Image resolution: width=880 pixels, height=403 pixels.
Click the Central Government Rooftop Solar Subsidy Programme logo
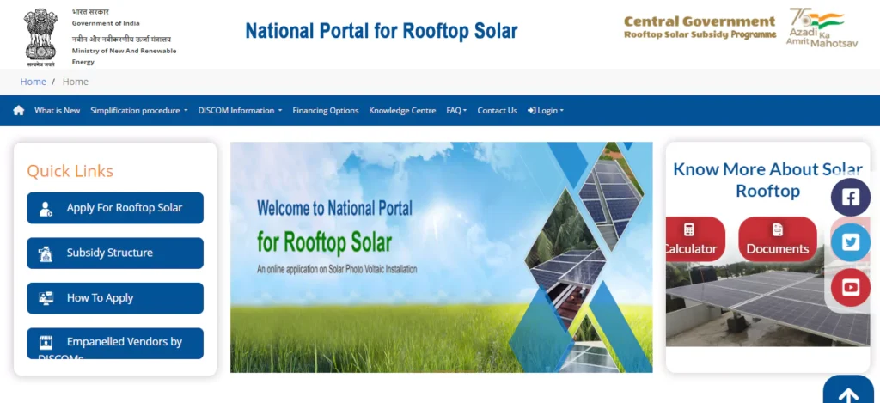click(700, 27)
